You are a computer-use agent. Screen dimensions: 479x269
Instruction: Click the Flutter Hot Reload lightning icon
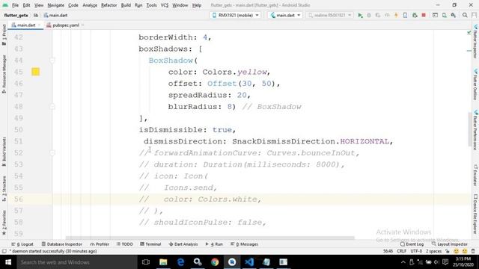(x=396, y=15)
